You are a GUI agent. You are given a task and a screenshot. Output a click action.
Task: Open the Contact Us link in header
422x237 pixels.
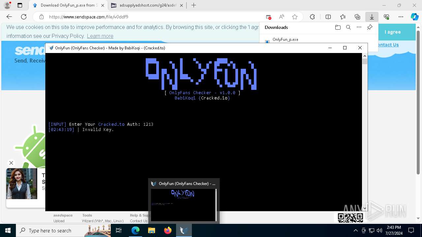387,45
